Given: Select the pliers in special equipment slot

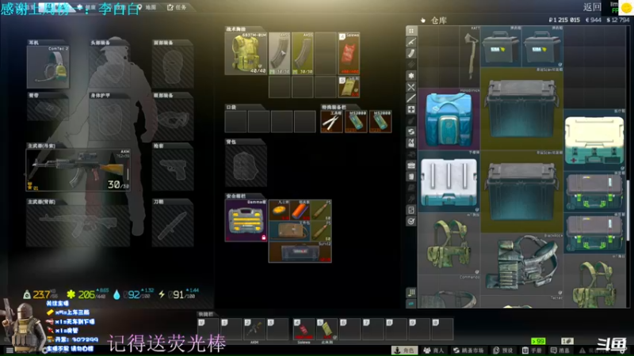Looking at the screenshot, I should click(331, 122).
